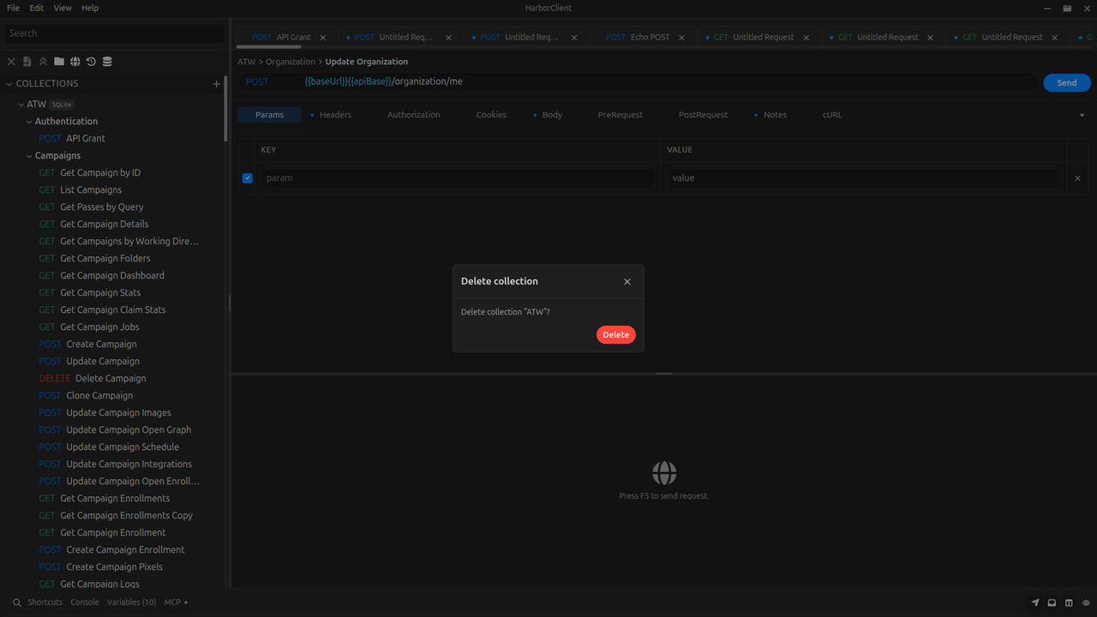Click the globe icon in response pane
The width and height of the screenshot is (1097, 617).
click(664, 473)
